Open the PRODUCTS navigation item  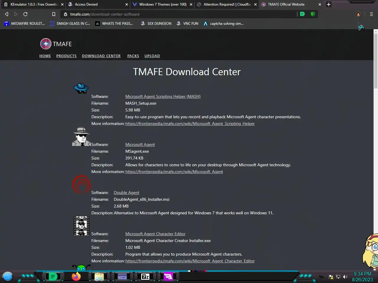[x=66, y=56]
